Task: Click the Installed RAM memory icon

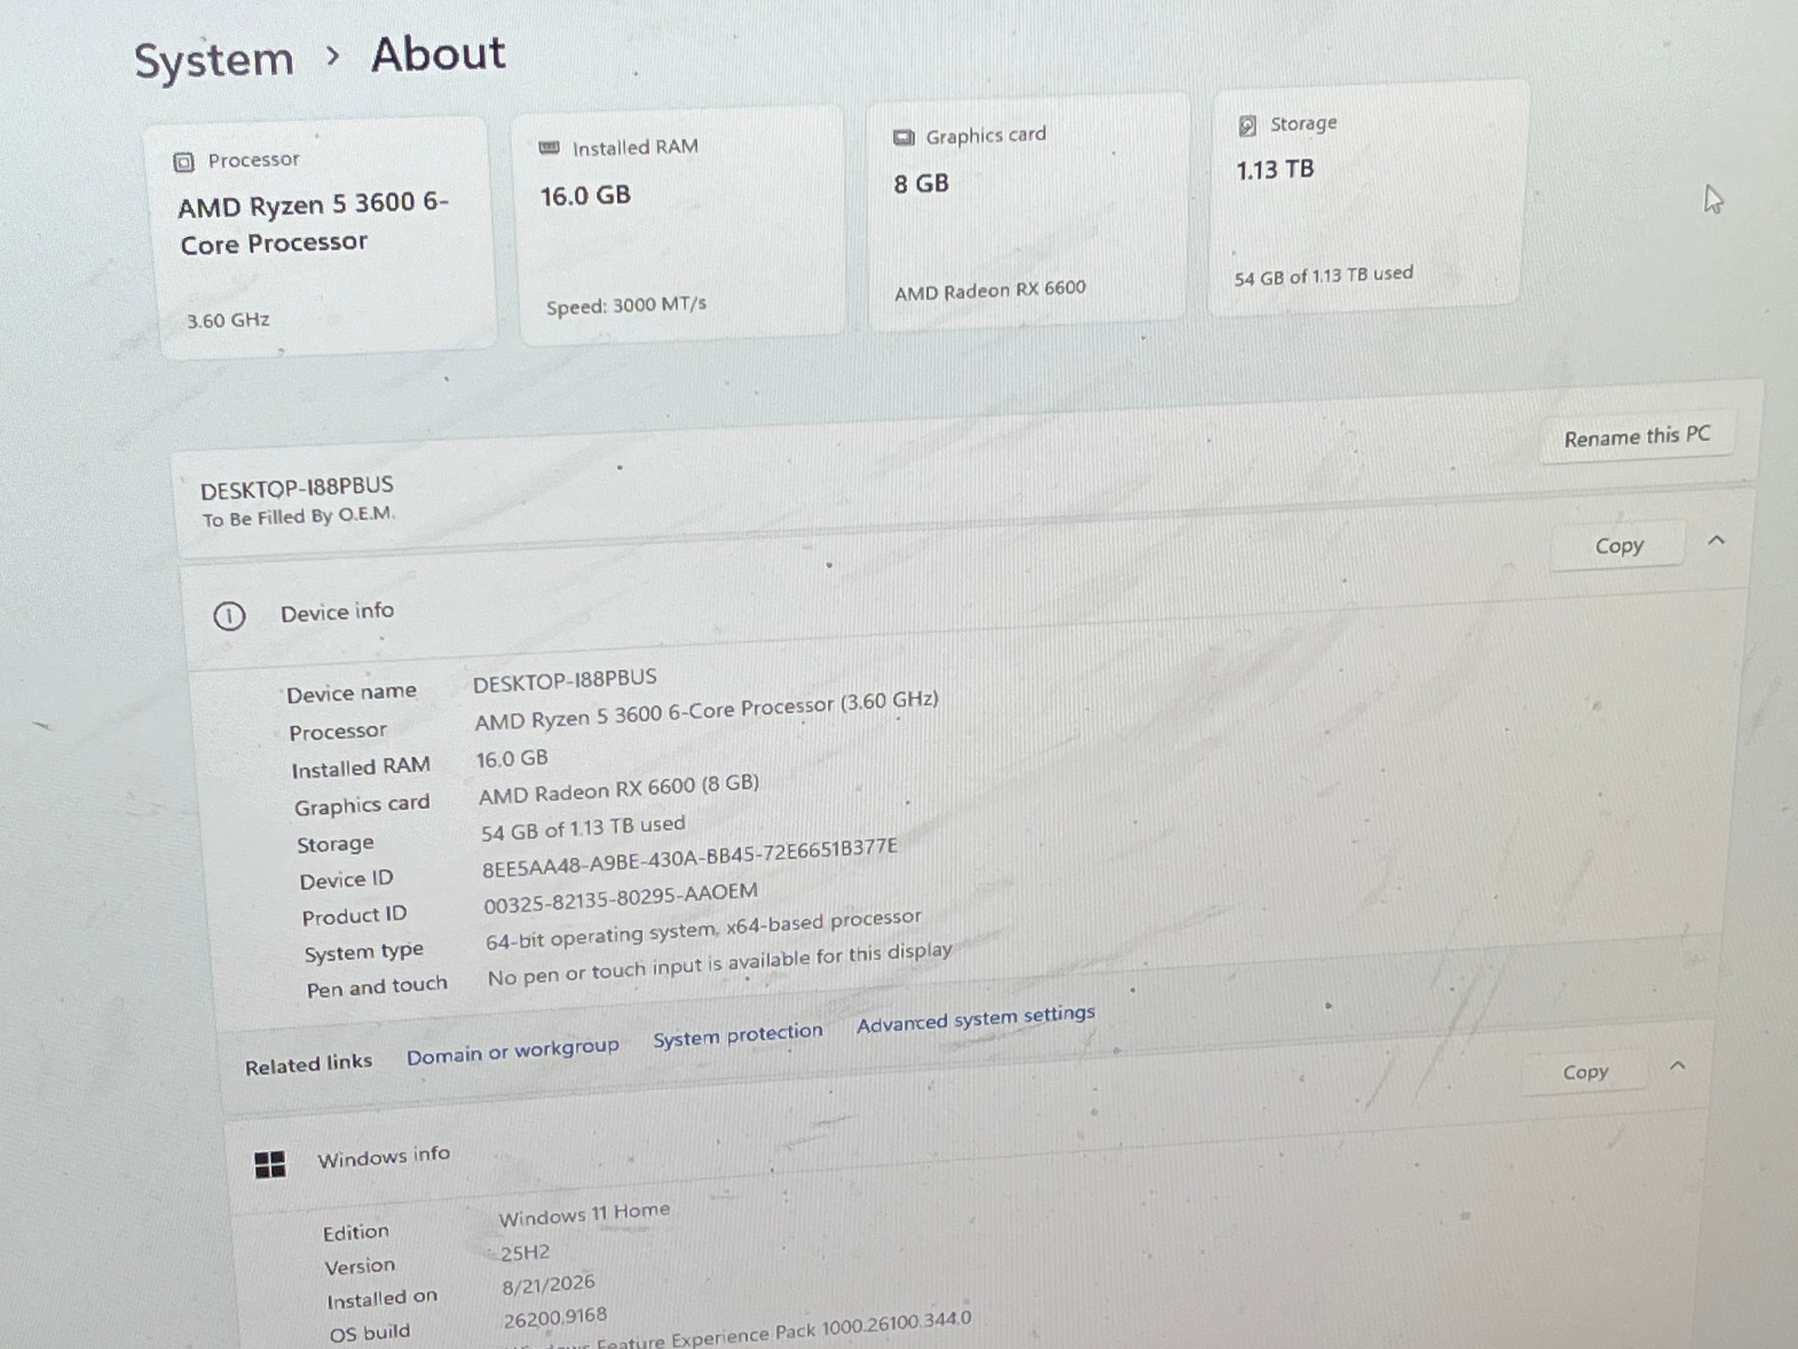Action: [x=549, y=148]
